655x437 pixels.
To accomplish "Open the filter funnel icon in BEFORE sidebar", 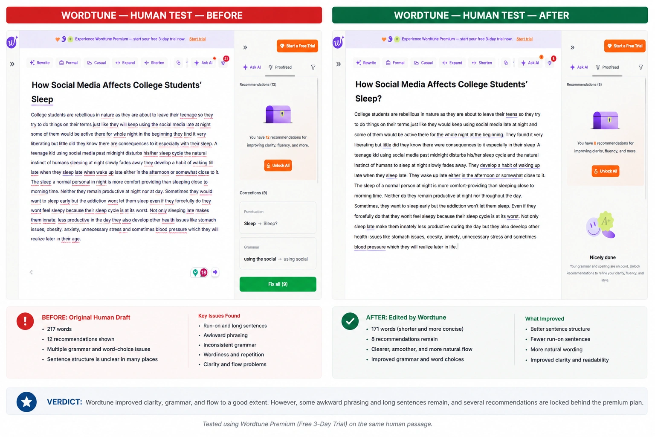I will (313, 67).
